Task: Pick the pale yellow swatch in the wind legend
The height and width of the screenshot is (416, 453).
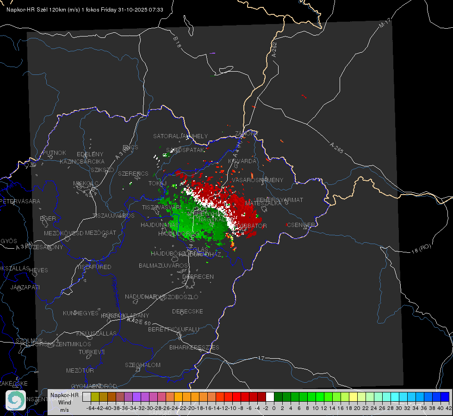Action: pos(354,397)
